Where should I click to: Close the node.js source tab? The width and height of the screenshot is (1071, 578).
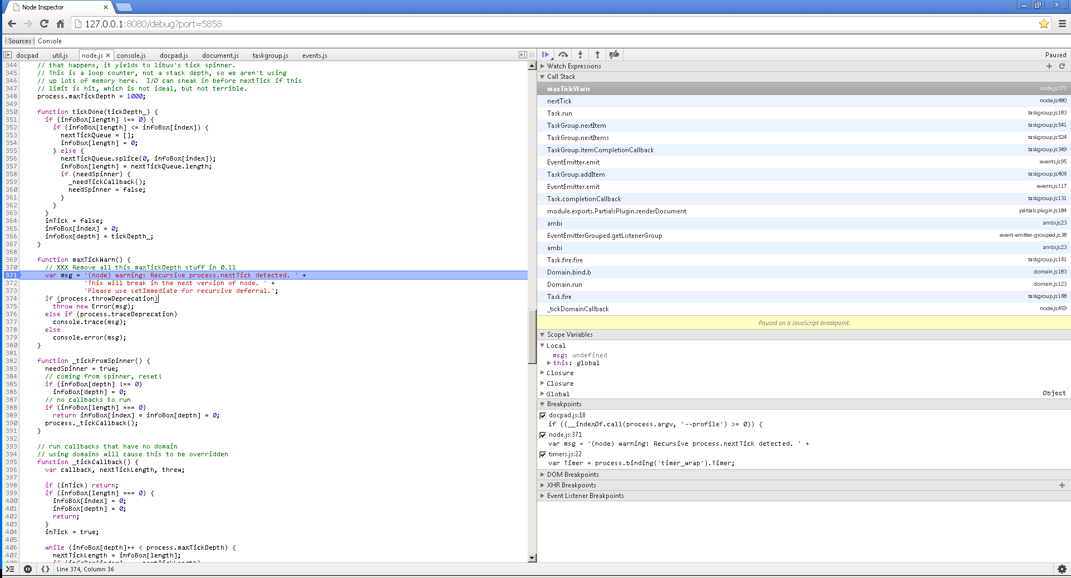pyautogui.click(x=108, y=56)
